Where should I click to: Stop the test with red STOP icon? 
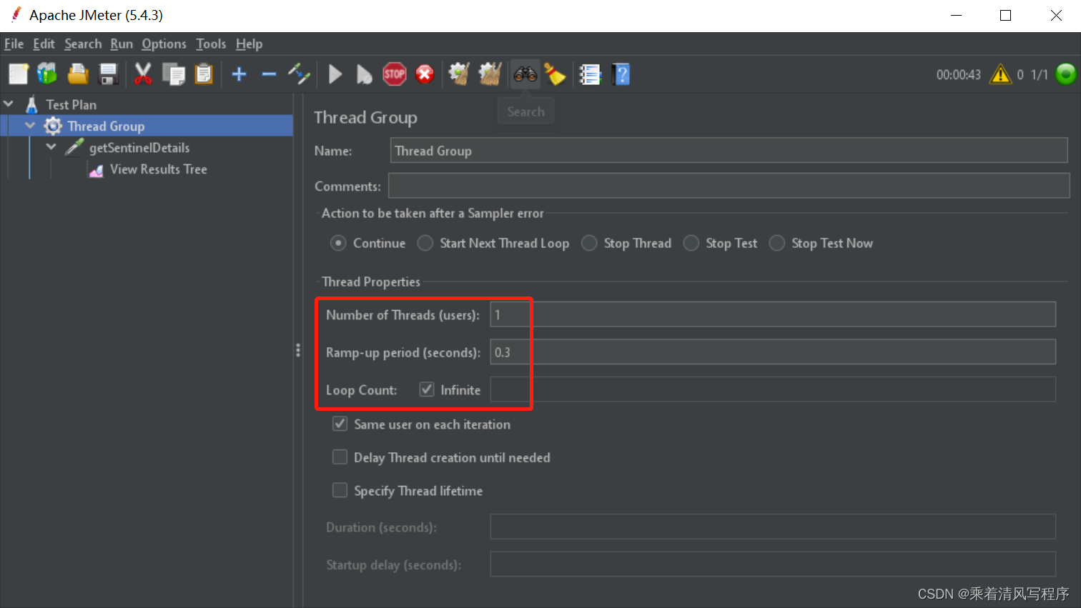tap(395, 74)
